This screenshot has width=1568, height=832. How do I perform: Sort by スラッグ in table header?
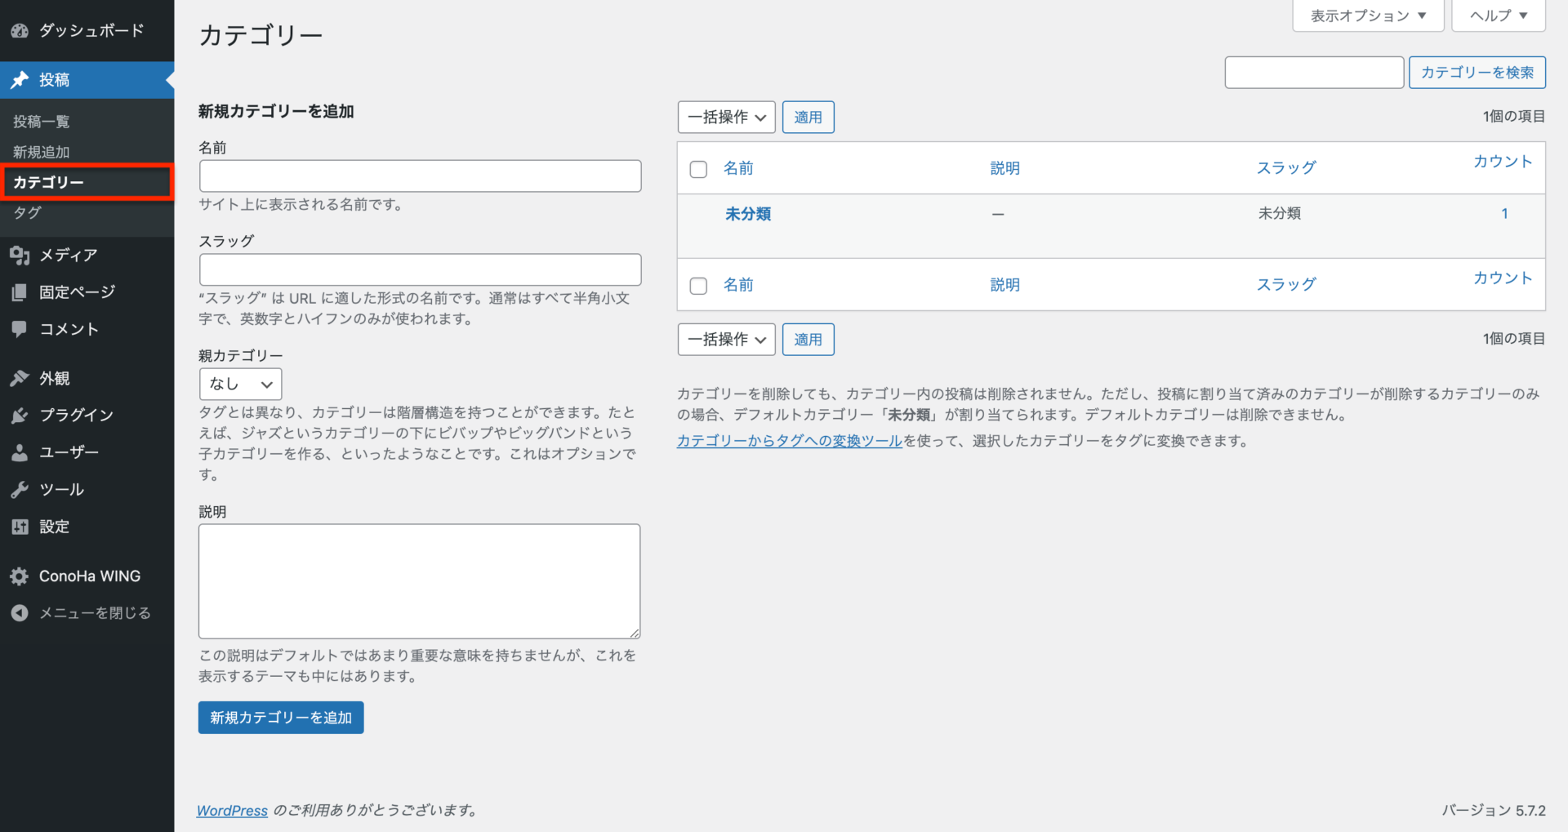click(1286, 168)
